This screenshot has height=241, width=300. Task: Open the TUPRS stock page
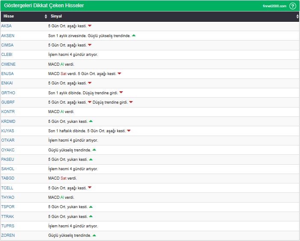coord(8,226)
